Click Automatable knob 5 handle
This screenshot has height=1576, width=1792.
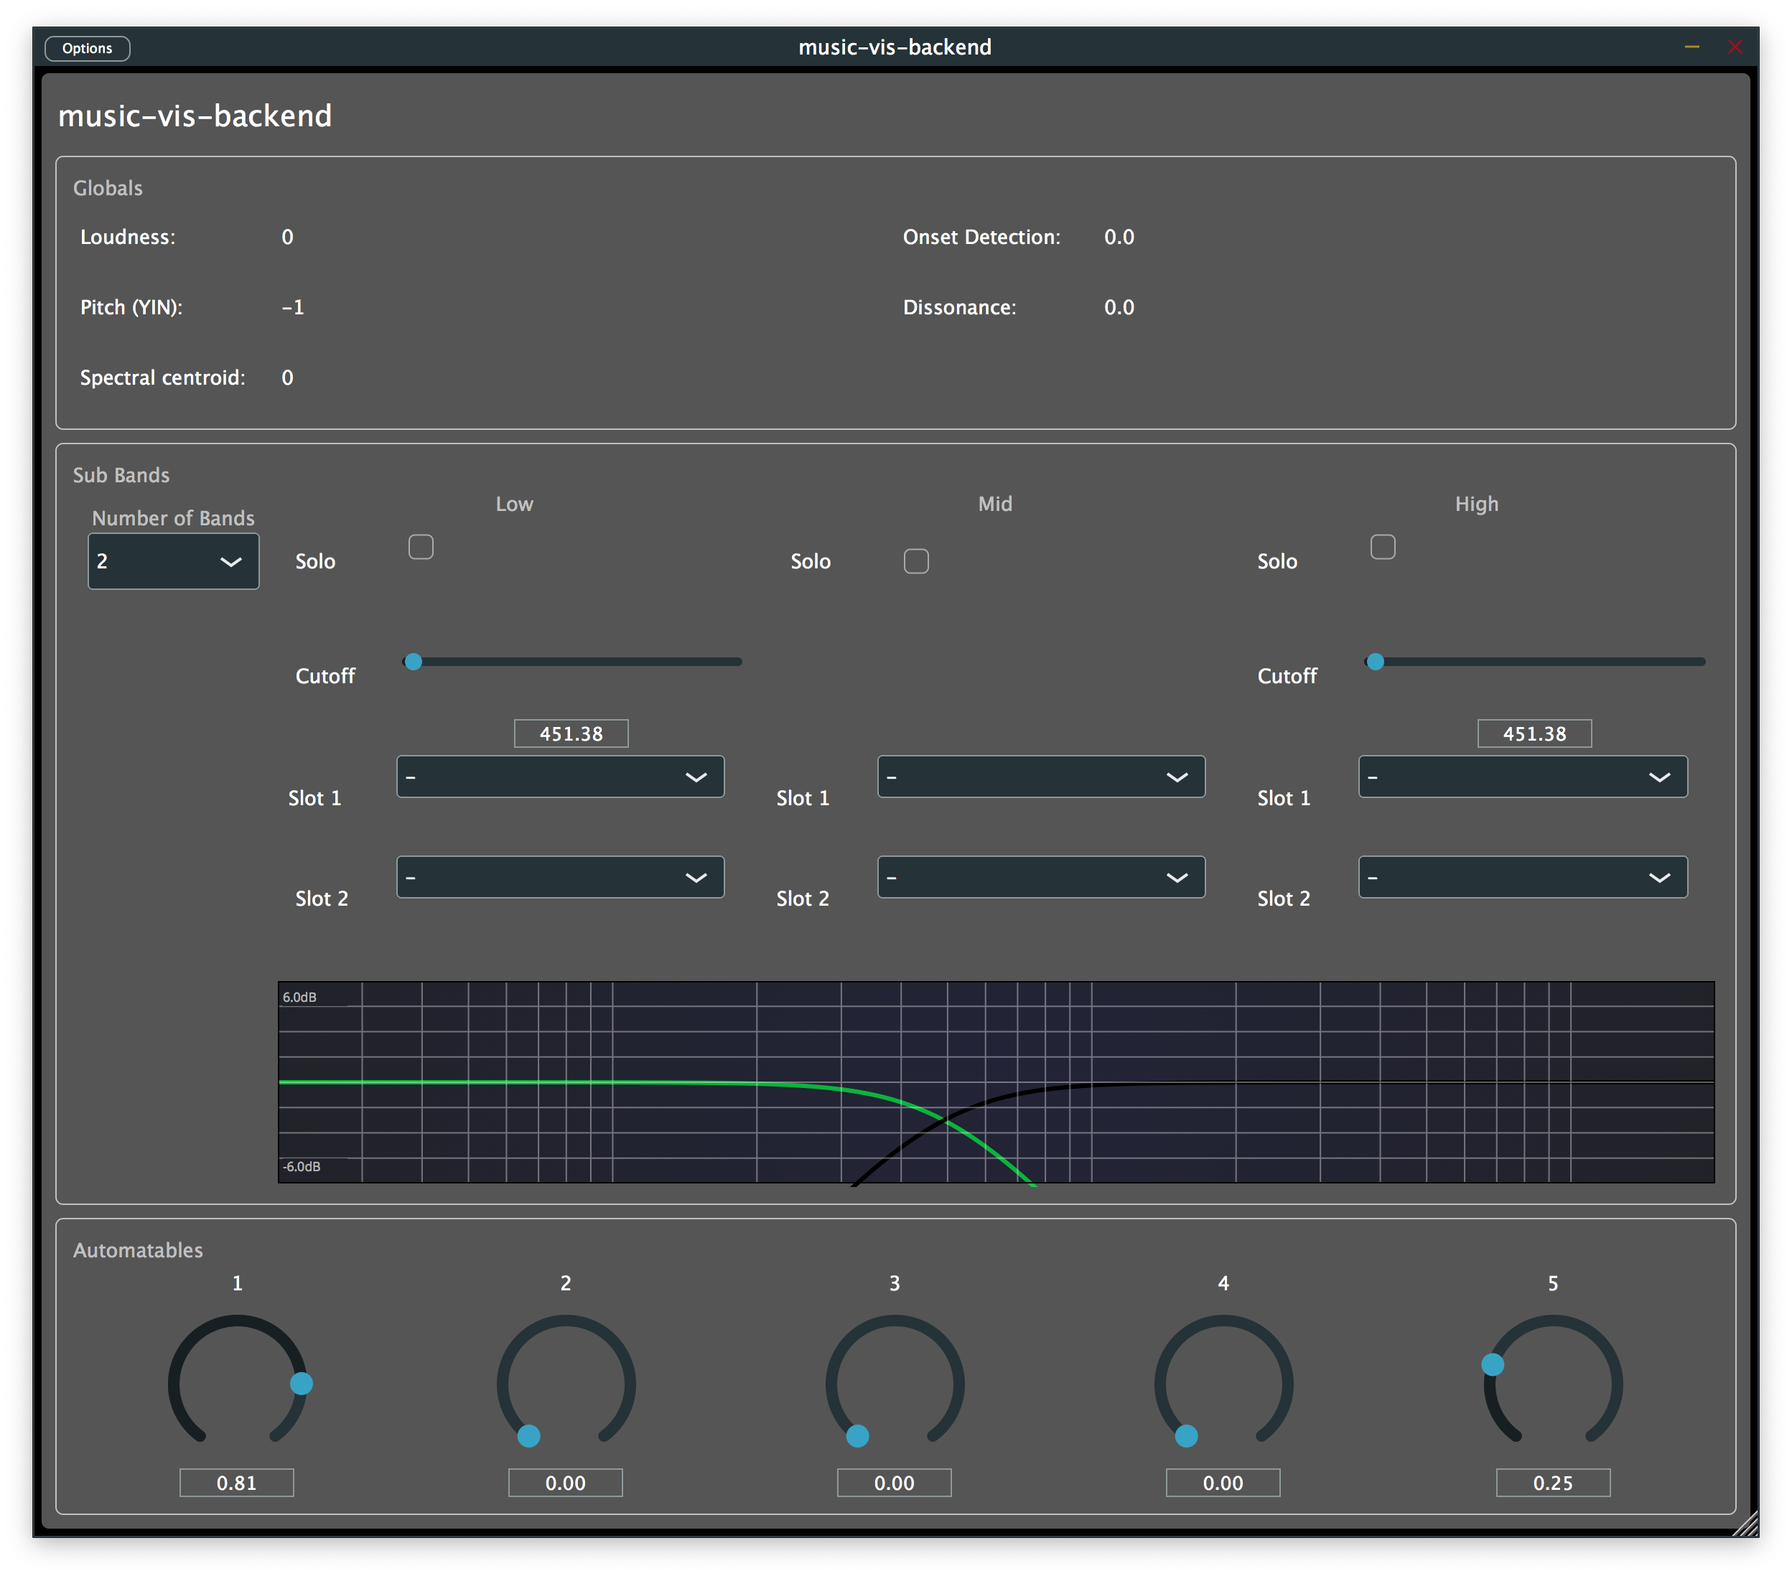coord(1492,1364)
